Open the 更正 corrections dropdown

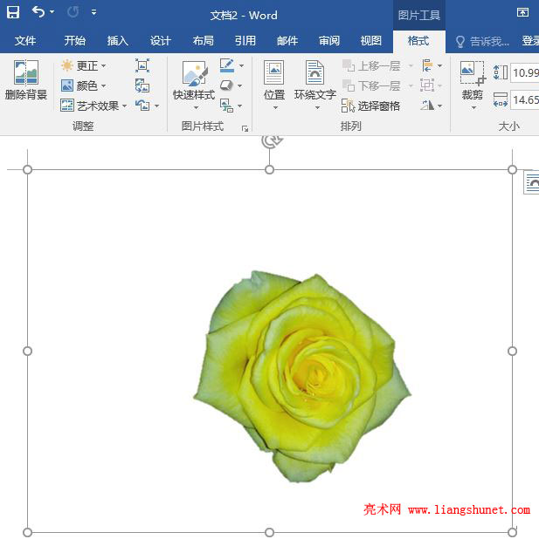(83, 65)
